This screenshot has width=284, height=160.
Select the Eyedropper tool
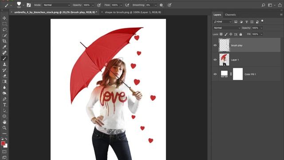[x=4, y=47]
